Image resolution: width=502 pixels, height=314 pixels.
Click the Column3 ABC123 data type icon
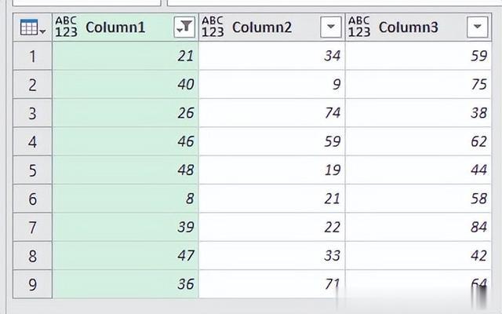(359, 27)
